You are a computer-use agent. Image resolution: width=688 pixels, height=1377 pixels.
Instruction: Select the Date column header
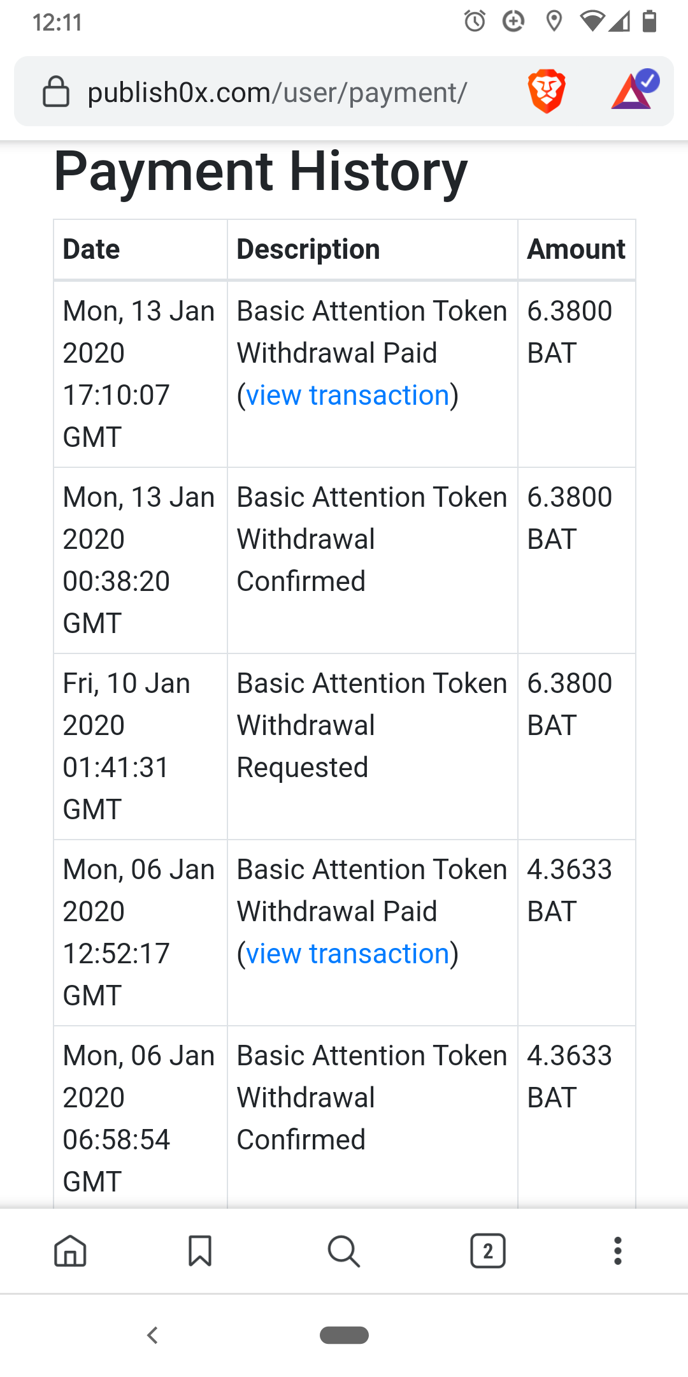(x=91, y=249)
